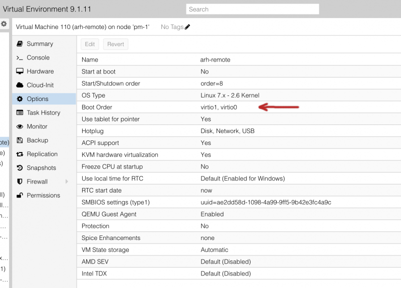Click the 'Default (Enabled for Windows)' value

pos(243,178)
